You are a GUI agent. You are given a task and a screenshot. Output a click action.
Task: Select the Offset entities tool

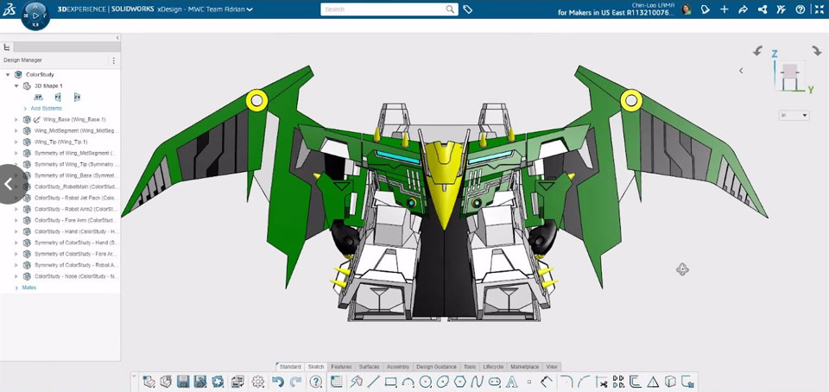click(635, 382)
